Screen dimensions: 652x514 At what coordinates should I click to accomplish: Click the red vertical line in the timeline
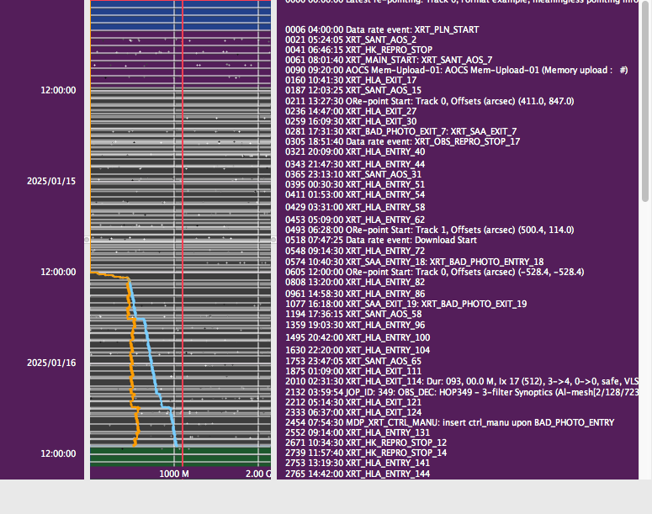183,168
